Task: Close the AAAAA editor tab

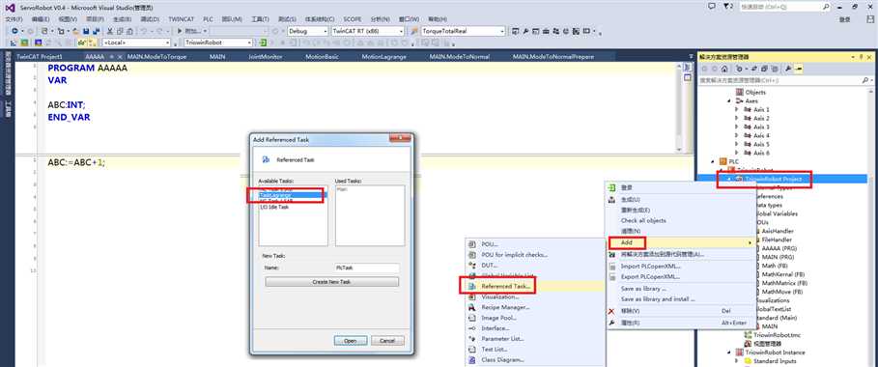Action: (119, 57)
